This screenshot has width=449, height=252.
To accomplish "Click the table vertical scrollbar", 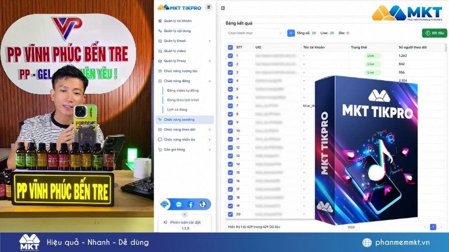I will click(446, 48).
